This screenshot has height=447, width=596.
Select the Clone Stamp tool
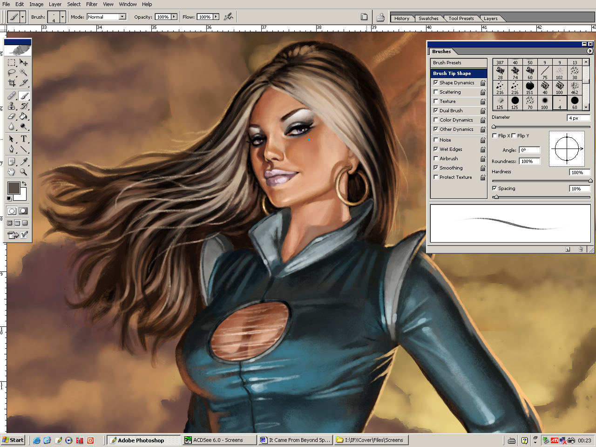(x=12, y=106)
